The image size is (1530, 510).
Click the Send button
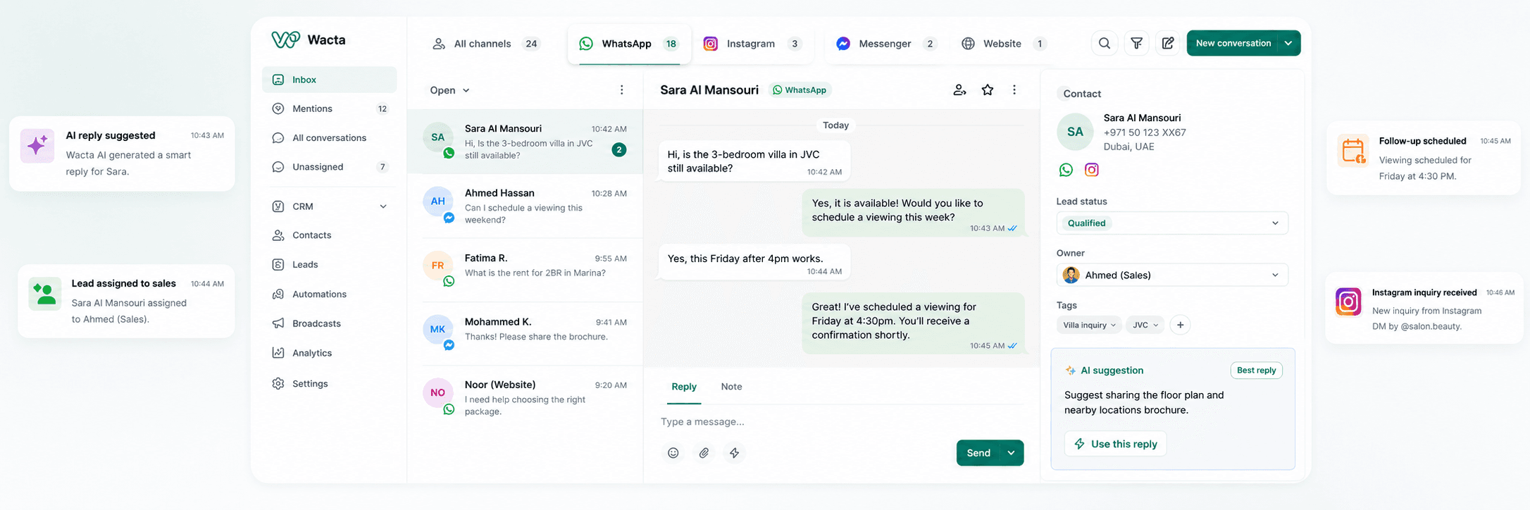point(978,453)
